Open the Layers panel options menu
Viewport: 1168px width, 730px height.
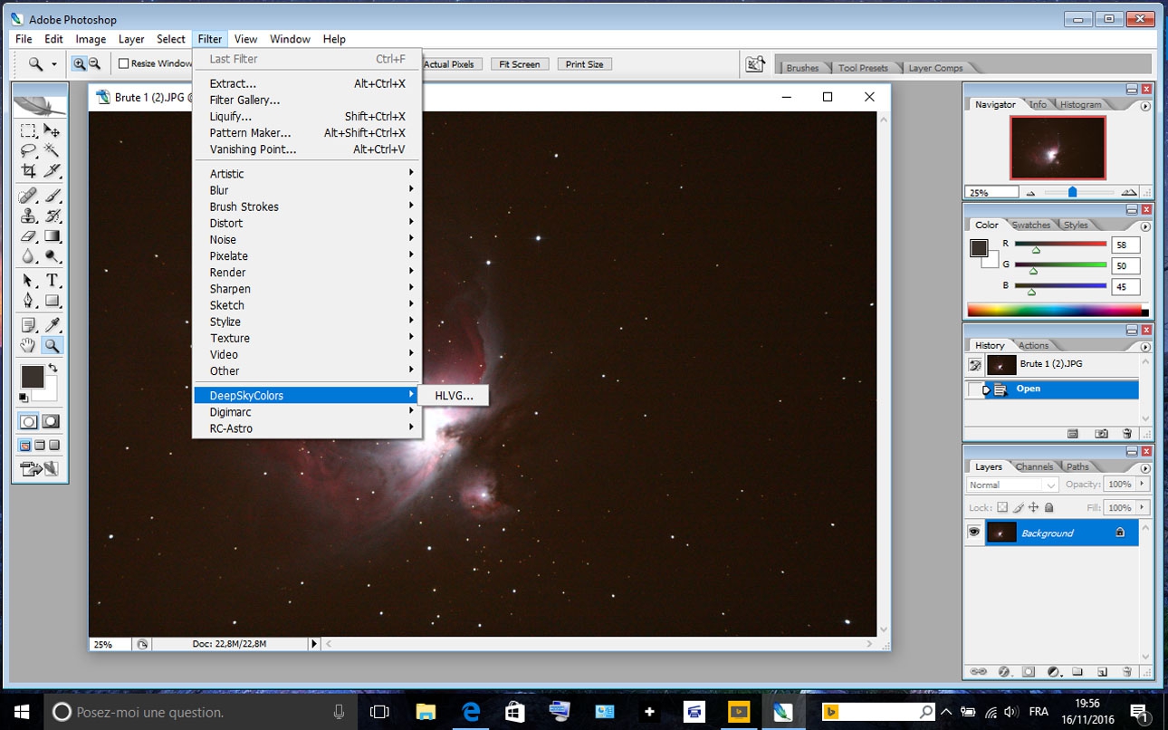pos(1145,468)
